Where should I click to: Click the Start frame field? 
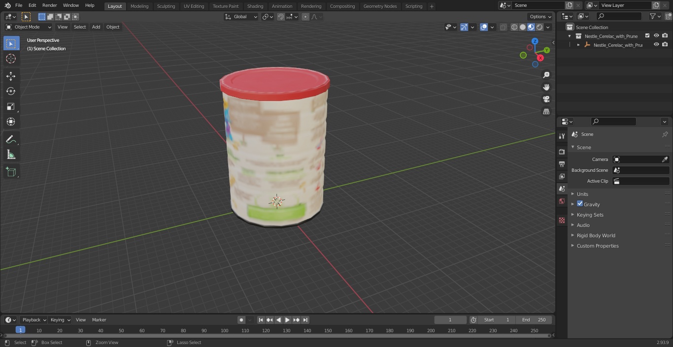click(x=497, y=320)
